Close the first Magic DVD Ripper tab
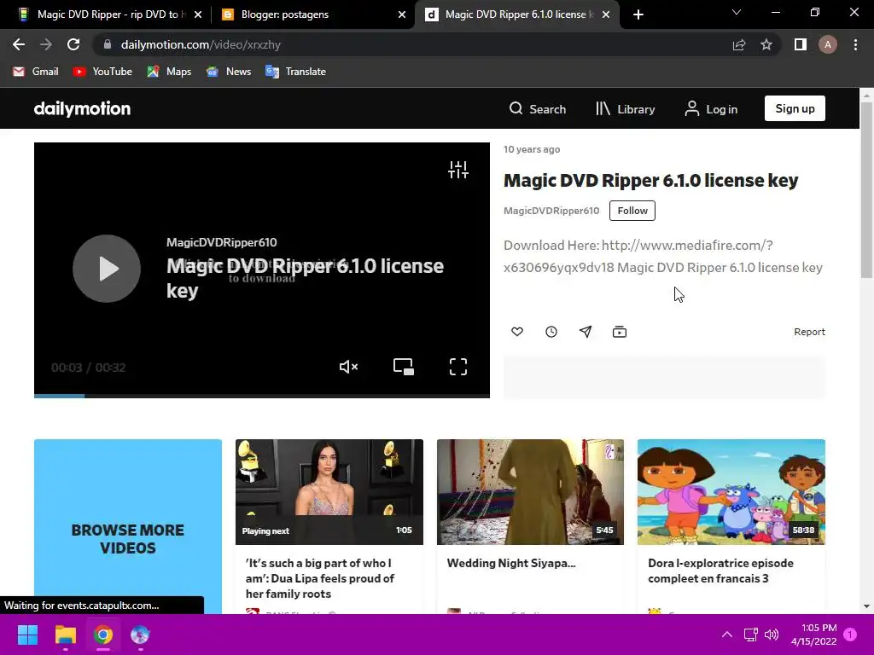Viewport: 874px width, 655px height. pyautogui.click(x=198, y=14)
